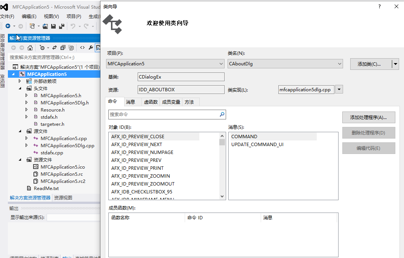
Task: Click the object ID list scroll down arrow
Action: (222, 196)
